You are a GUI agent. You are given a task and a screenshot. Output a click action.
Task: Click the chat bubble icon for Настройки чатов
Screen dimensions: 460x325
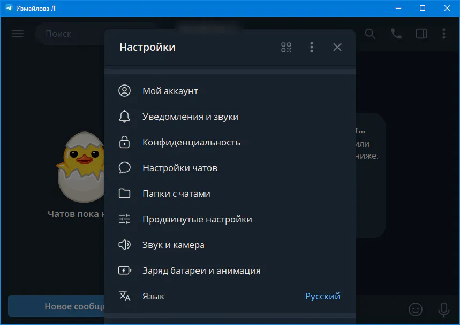coord(125,168)
